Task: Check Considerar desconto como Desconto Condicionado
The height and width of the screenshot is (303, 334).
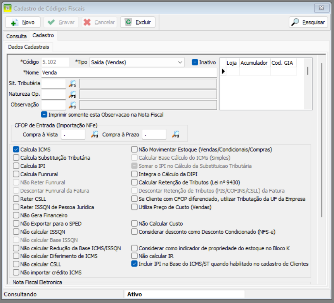Action: coord(134,232)
